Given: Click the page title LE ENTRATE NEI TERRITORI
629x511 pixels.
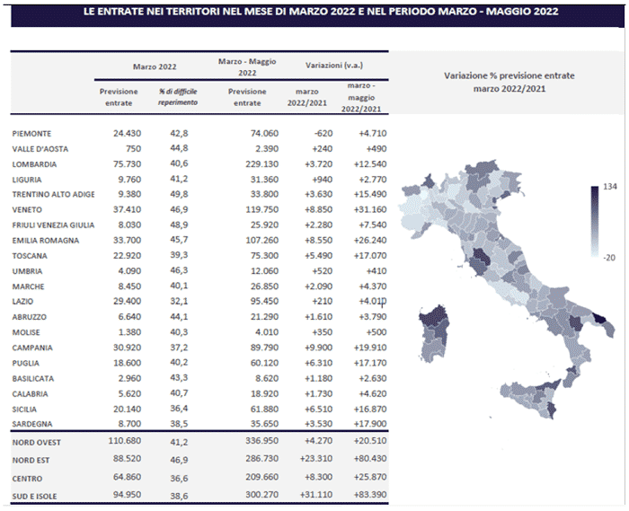Looking at the screenshot, I should (321, 11).
